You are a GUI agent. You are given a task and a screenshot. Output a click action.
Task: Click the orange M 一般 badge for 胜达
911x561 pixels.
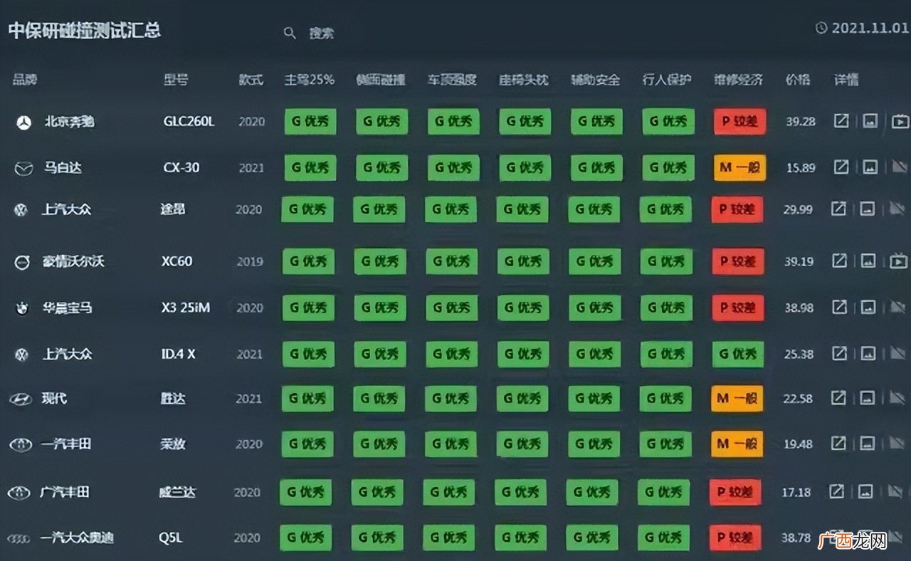point(737,399)
